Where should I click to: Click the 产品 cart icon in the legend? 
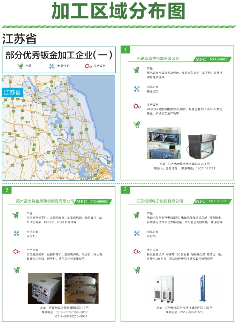(21, 66)
